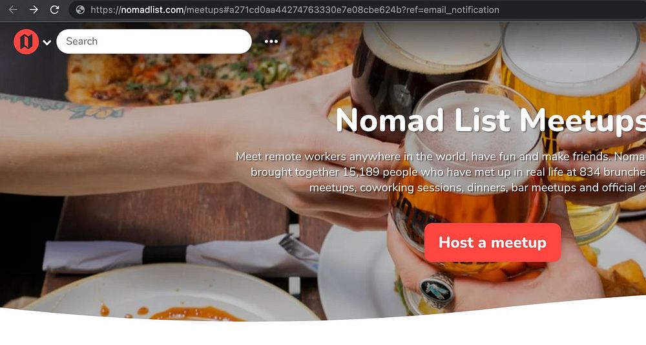Focus the Search field
646x345 pixels.
(154, 41)
